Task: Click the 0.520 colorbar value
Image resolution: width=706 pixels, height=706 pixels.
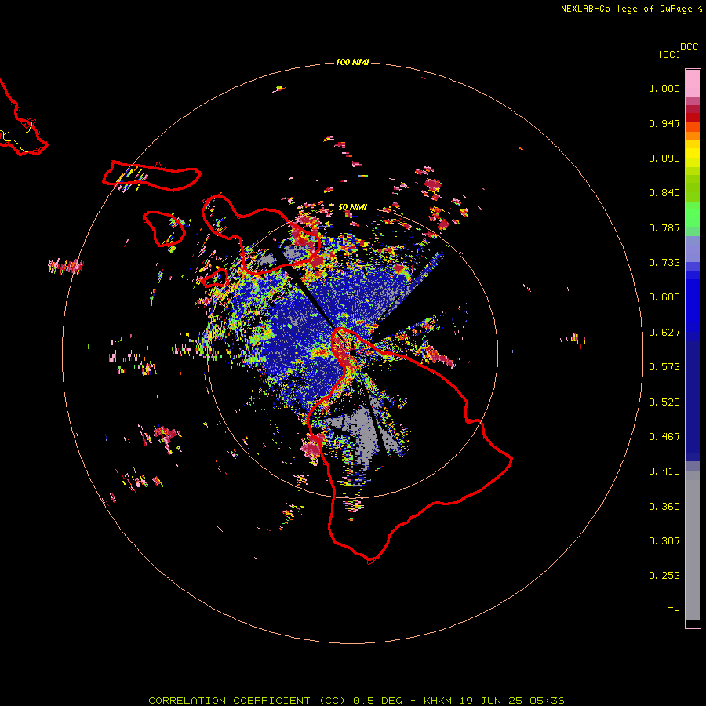Action: [664, 402]
